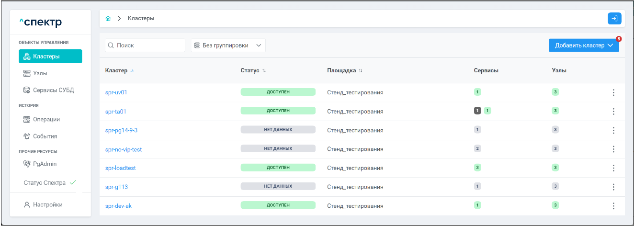The image size is (634, 226).
Task: Open Узлы in the sidebar
Action: [x=40, y=73]
